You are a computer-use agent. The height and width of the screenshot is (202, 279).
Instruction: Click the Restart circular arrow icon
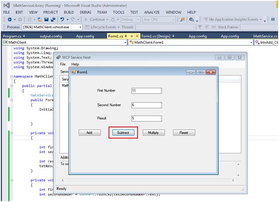click(x=113, y=20)
